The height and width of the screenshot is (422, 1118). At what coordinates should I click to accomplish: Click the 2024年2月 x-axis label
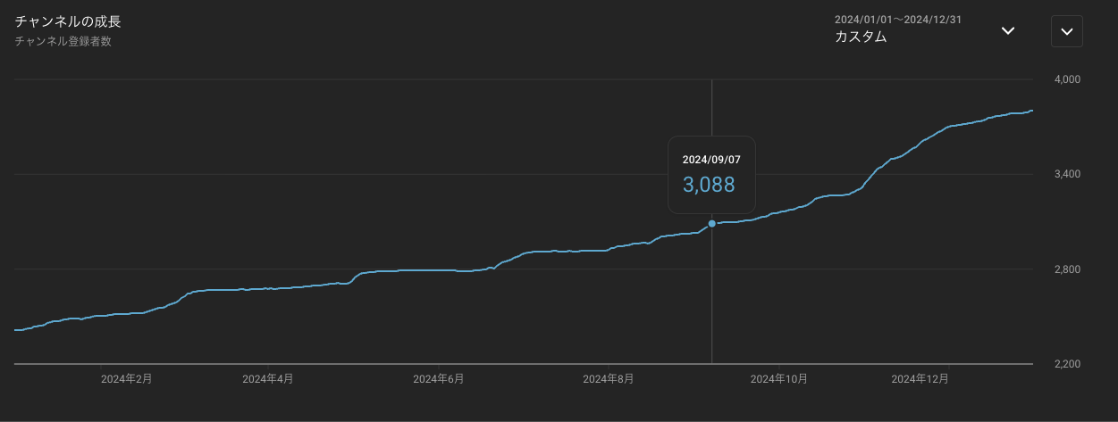pyautogui.click(x=126, y=379)
